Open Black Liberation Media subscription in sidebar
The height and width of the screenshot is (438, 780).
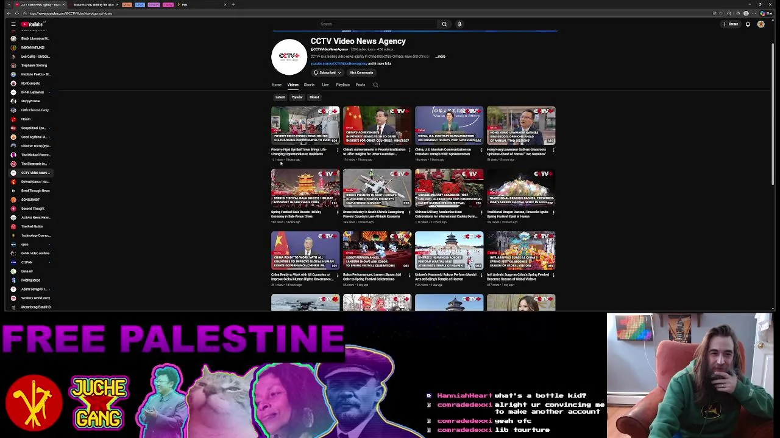click(x=30, y=38)
